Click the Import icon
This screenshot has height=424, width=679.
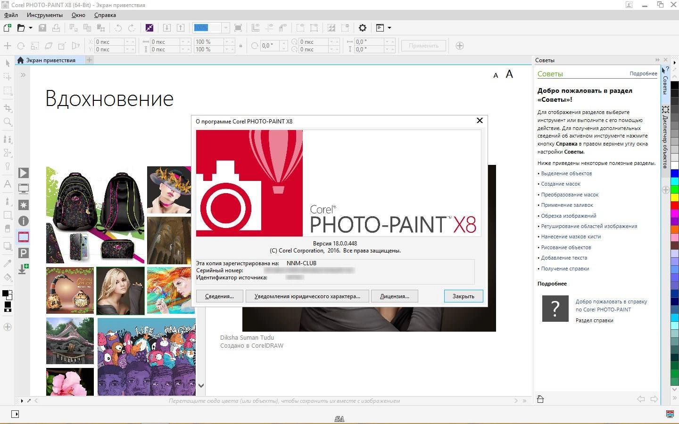click(166, 28)
